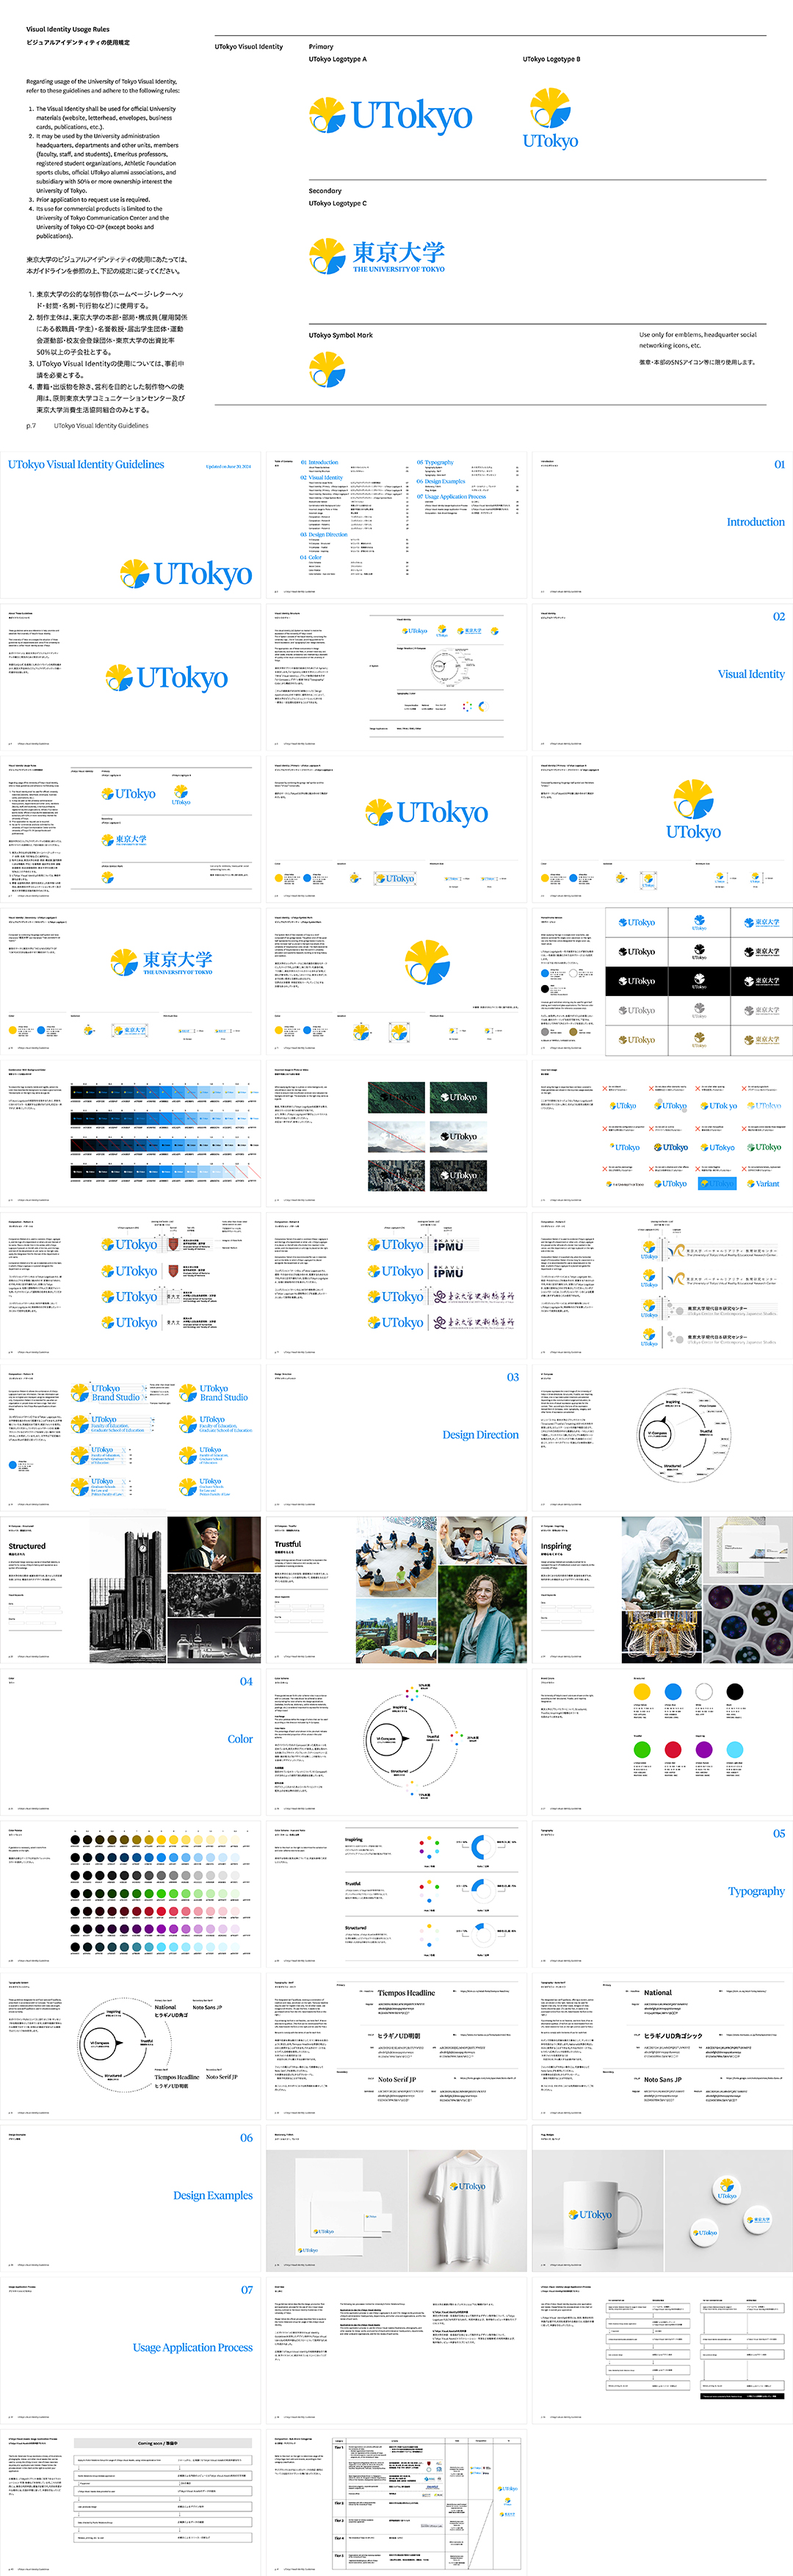Open the 'Trustful' photo collage page
The height and width of the screenshot is (2576, 793).
click(397, 1590)
